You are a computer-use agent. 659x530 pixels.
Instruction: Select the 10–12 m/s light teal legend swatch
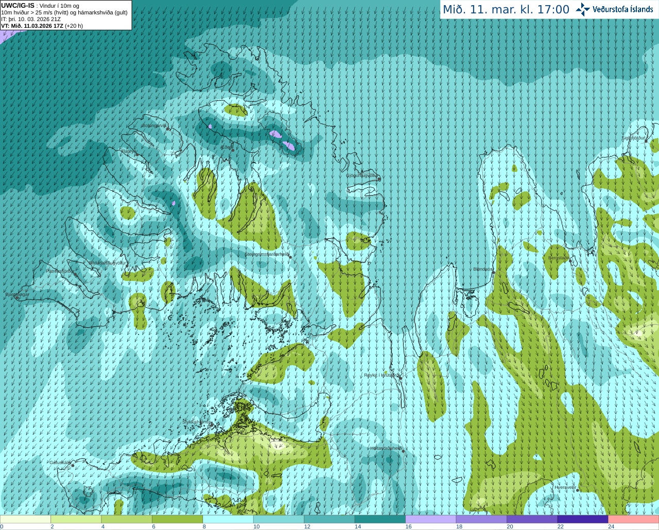tap(279, 519)
